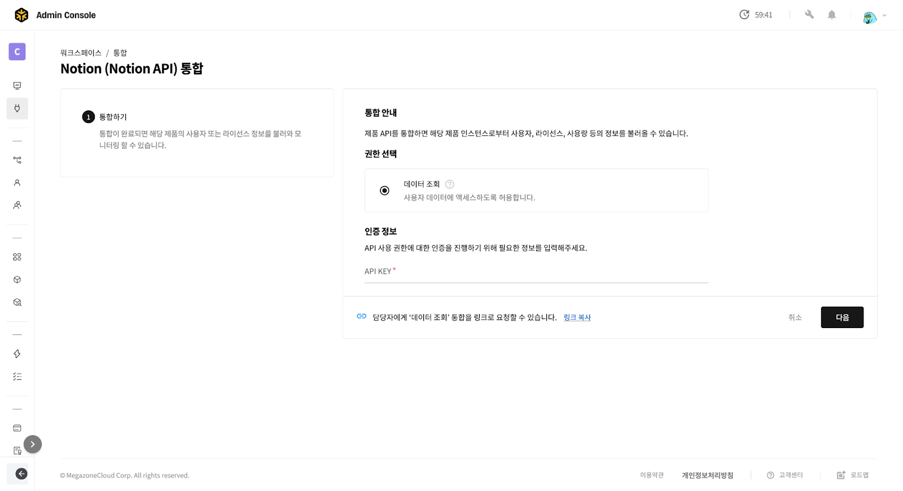Go to 워크스페이스 breadcrumb
903x491 pixels.
click(81, 53)
